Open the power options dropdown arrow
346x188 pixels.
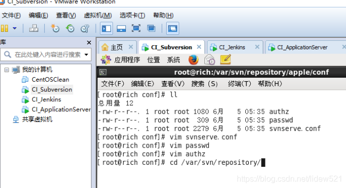[15, 28]
